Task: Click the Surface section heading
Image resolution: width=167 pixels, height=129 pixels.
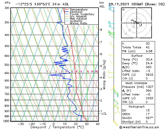Action: (137, 56)
